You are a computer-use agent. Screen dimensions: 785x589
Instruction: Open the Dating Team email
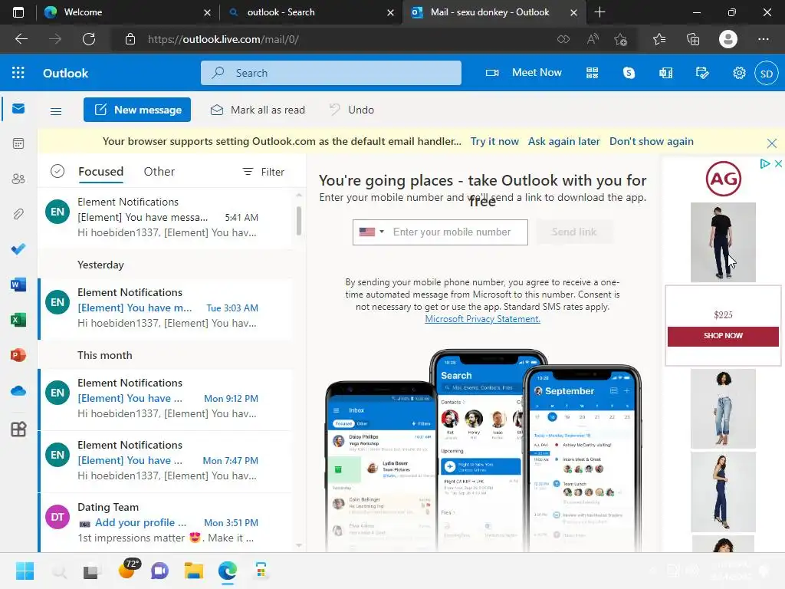[166, 522]
